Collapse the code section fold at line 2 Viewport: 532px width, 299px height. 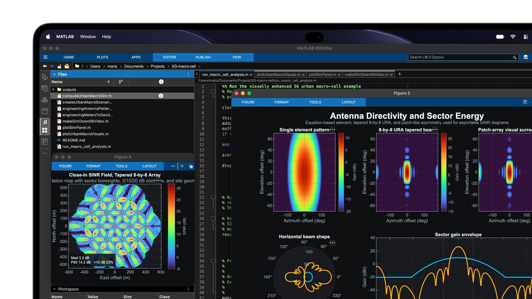coord(213,92)
